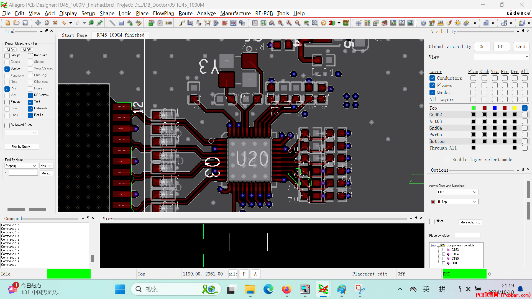This screenshot has height=299, width=532.
Task: Check Enable layer select mode
Action: 447,159
